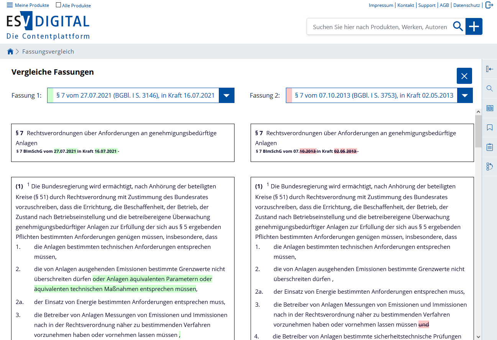Click the magnifier search icon in search bar
497x340 pixels.
click(458, 26)
